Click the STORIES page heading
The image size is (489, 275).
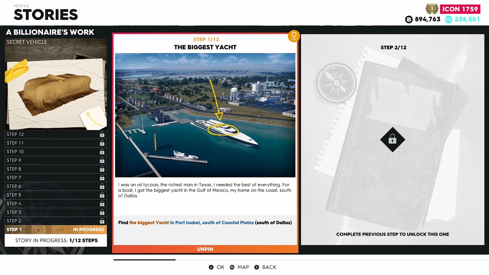pos(46,15)
